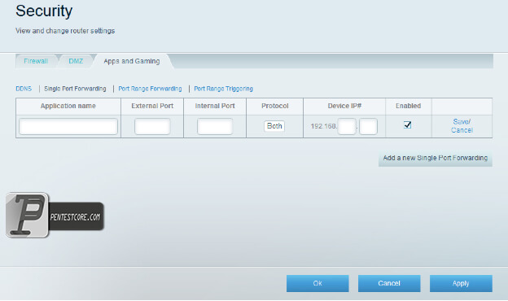This screenshot has height=301, width=508.
Task: Switch to the Firewall tab
Action: pyautogui.click(x=36, y=61)
